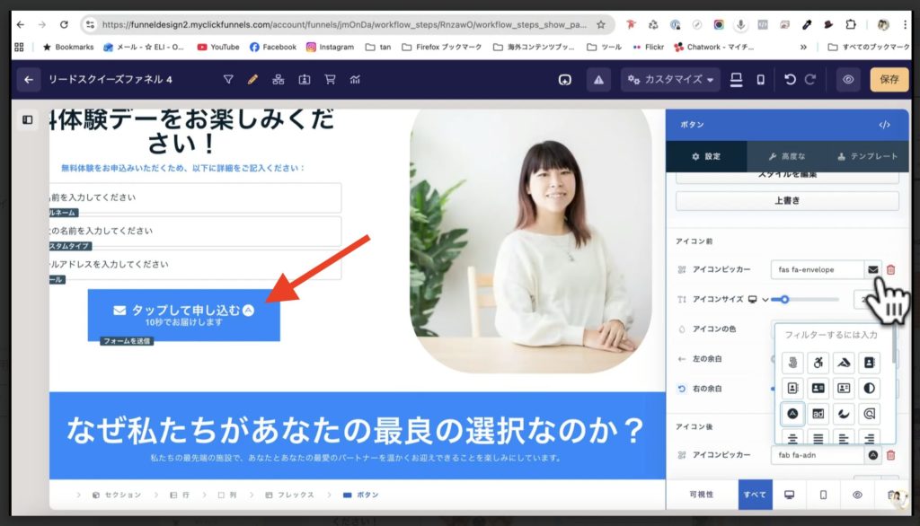The height and width of the screenshot is (526, 920).
Task: Open the shopping cart icon in the header
Action: pyautogui.click(x=330, y=80)
